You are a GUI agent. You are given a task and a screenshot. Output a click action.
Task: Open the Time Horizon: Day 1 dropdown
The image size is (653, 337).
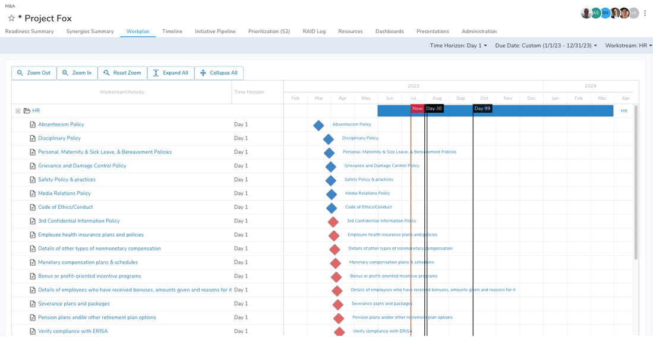tap(458, 46)
